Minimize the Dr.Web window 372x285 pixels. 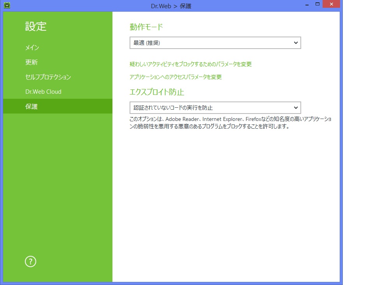[307, 4]
